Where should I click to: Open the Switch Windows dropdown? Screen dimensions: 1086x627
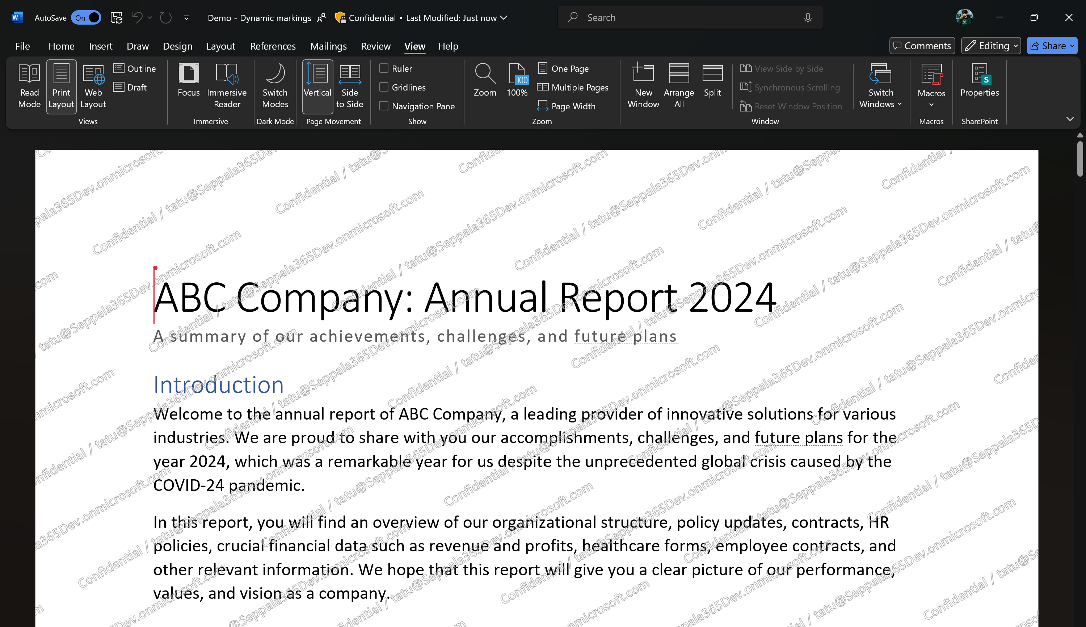[x=880, y=86]
